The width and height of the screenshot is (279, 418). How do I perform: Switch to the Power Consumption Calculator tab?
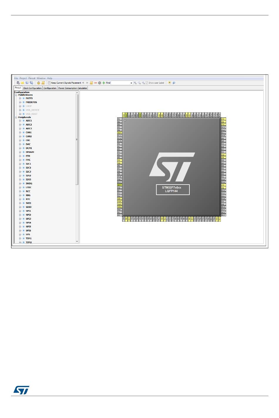tap(73, 88)
